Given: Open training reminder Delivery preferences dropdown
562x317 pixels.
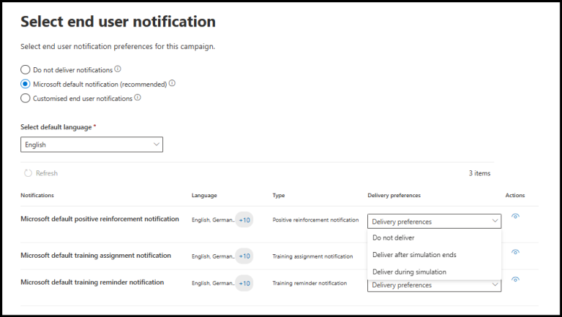Looking at the screenshot, I should (x=434, y=285).
